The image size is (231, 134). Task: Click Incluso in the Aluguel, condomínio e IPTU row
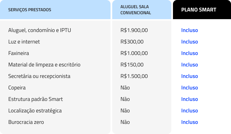(x=189, y=30)
